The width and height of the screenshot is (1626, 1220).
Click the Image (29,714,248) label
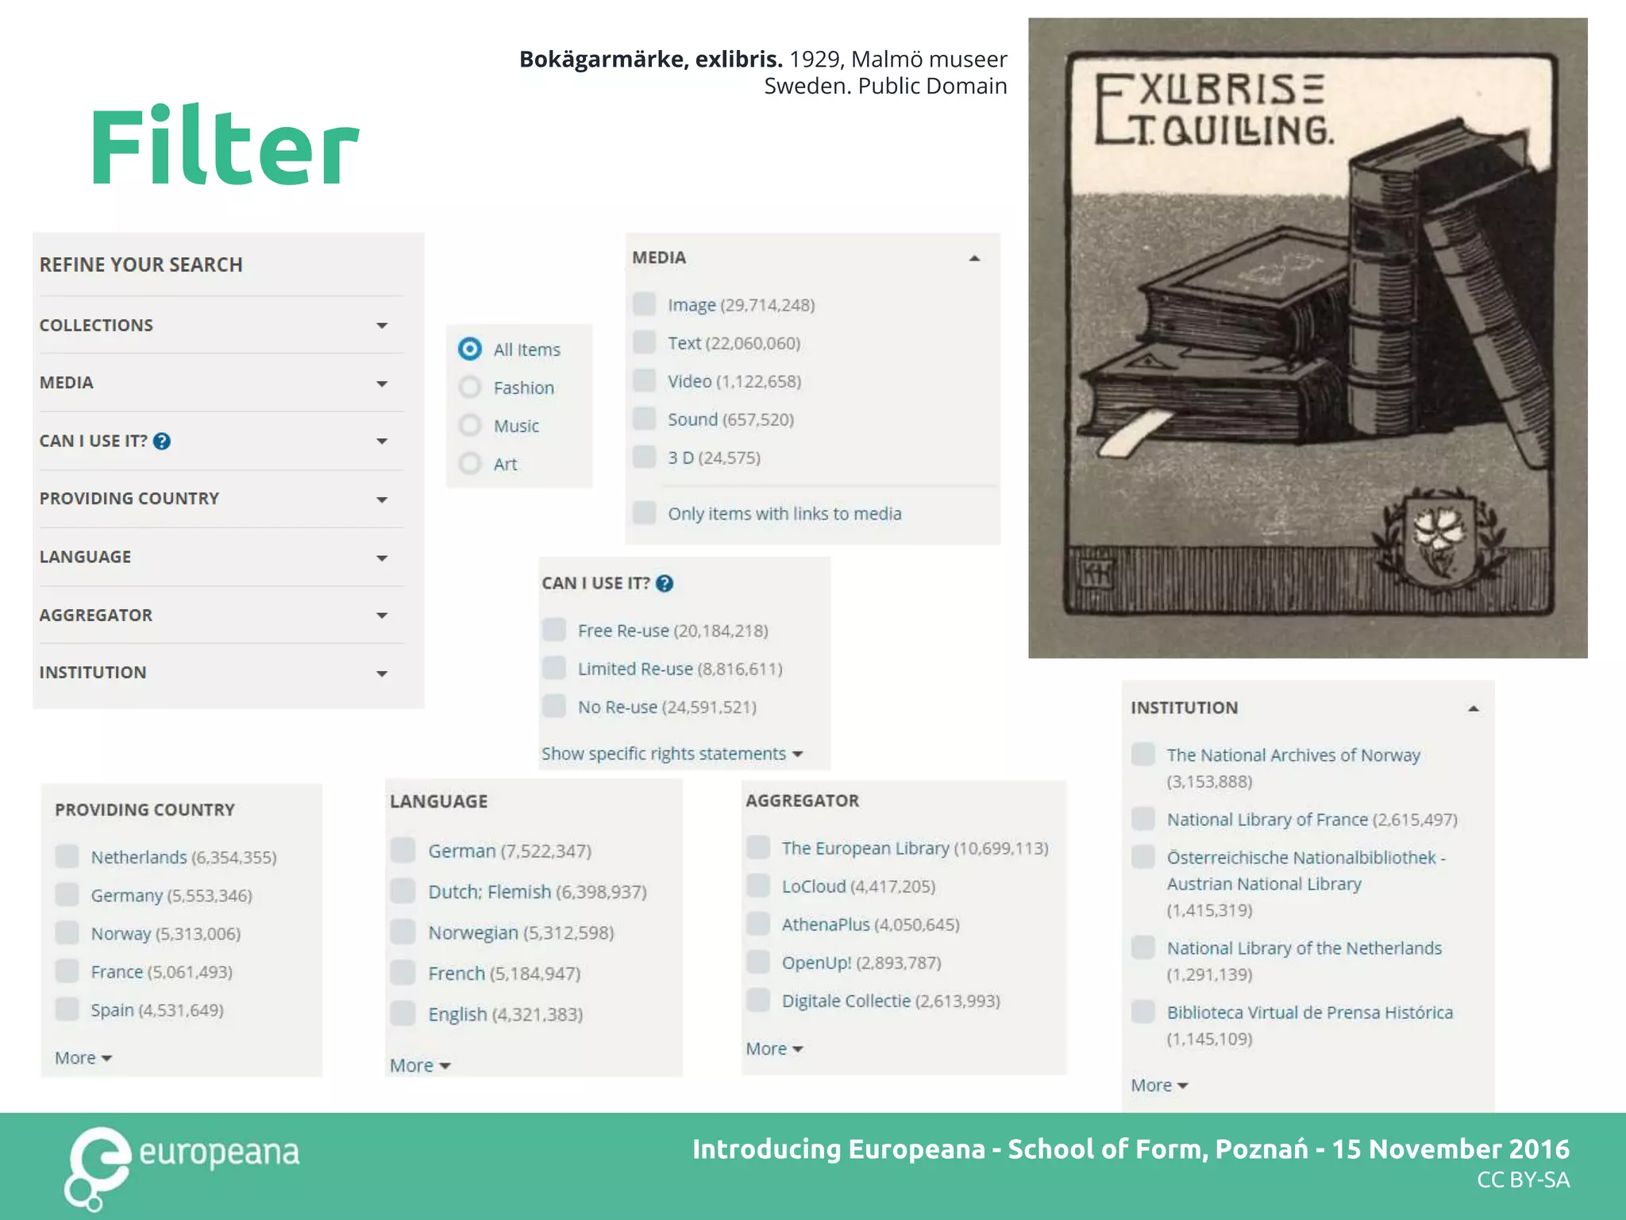tap(742, 305)
